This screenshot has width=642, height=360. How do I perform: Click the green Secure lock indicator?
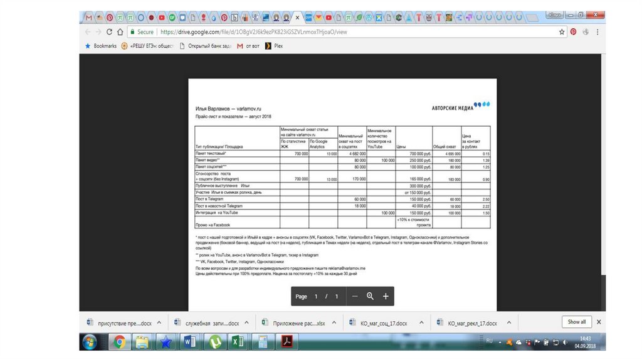pyautogui.click(x=142, y=32)
